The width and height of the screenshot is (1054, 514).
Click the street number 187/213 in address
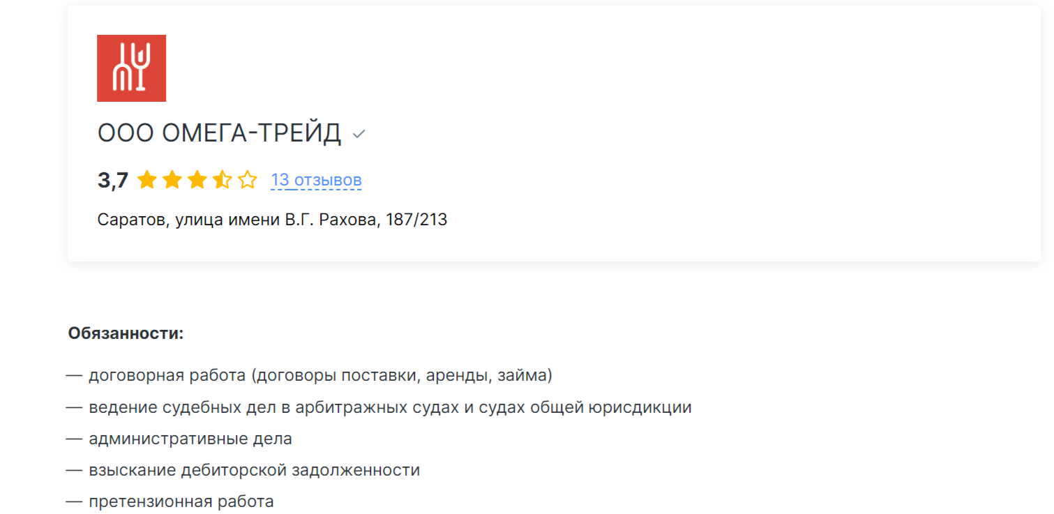(416, 220)
